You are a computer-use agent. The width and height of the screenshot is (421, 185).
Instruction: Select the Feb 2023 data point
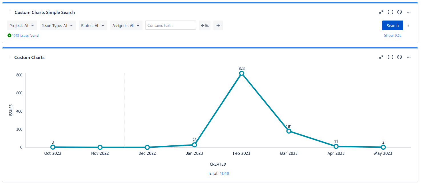pos(242,73)
